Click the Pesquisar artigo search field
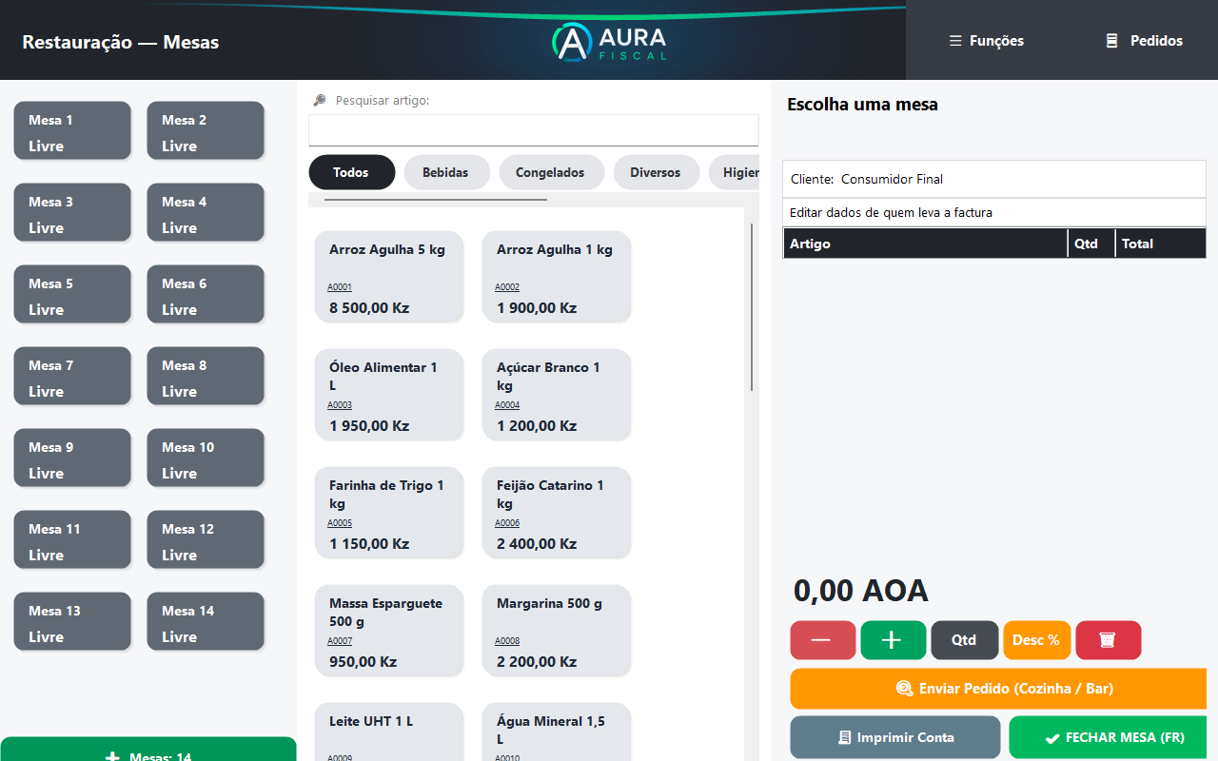 (534, 130)
